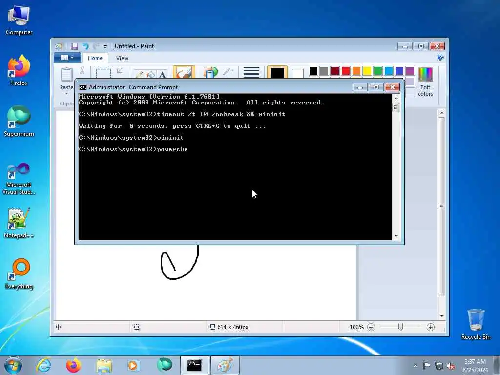The width and height of the screenshot is (500, 375).
Task: Pick the black palette color
Action: 313,71
